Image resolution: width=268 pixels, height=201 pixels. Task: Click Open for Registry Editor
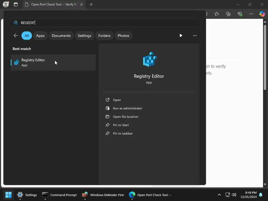pyautogui.click(x=117, y=100)
